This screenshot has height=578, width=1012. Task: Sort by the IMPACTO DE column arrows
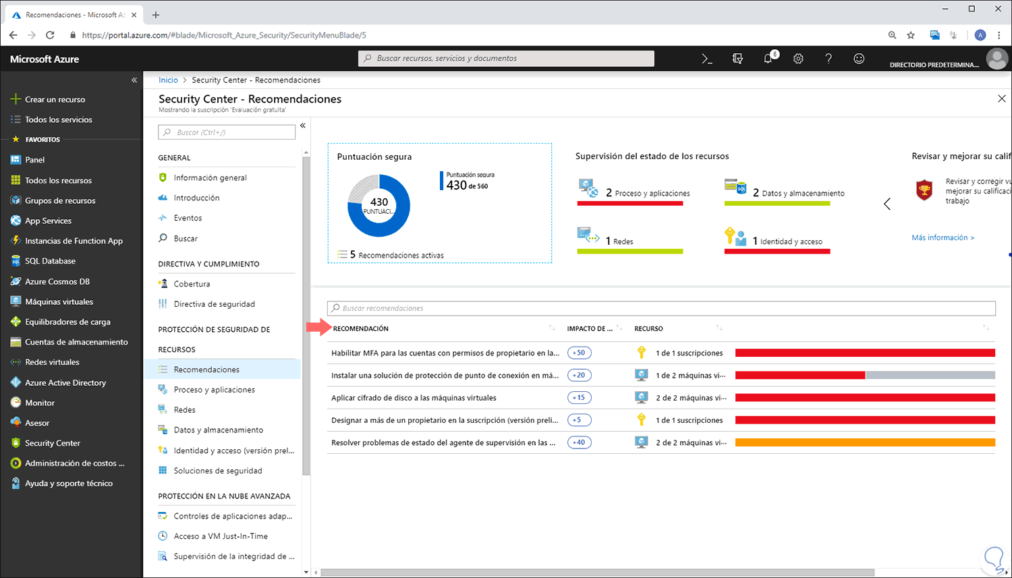[x=619, y=328]
